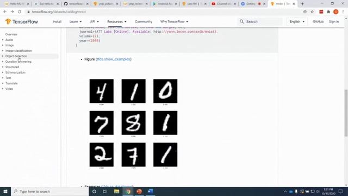
Task: Open the Community nav item
Action: [x=144, y=22]
